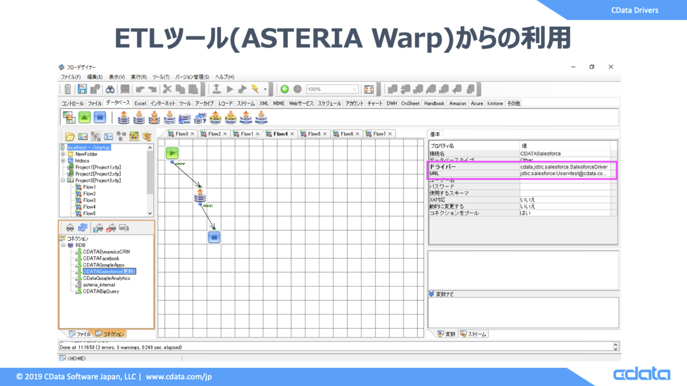Viewport: 687px width, 386px height.
Task: Close the Flow4 tab
Action: (x=292, y=134)
